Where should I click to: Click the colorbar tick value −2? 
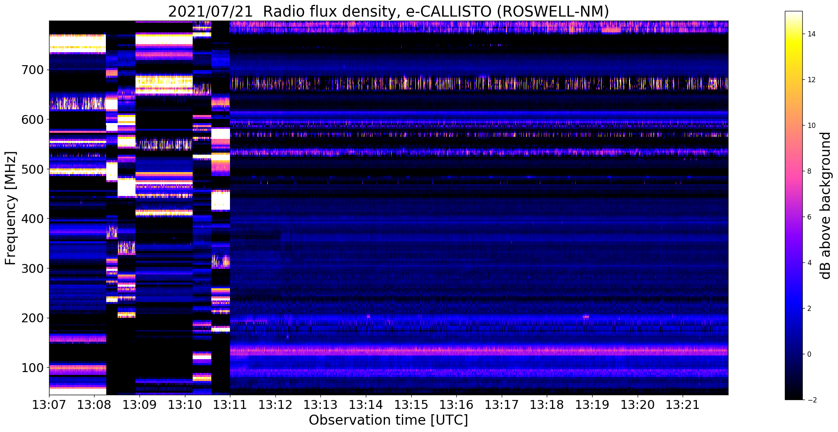click(x=812, y=400)
